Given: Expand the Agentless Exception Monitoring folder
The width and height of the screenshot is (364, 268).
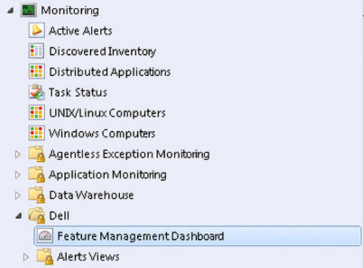Looking at the screenshot, I should (x=17, y=154).
